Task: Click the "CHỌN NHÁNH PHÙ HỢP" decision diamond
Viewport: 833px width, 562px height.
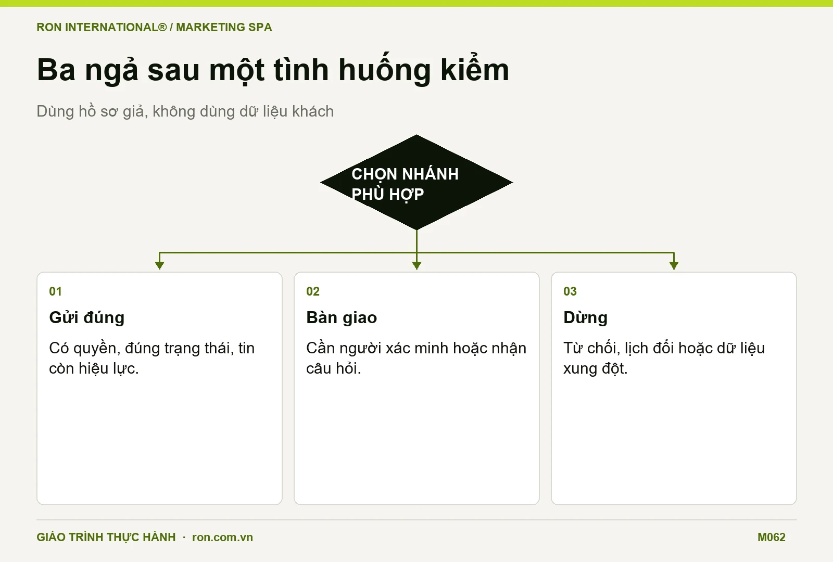Action: pyautogui.click(x=416, y=183)
